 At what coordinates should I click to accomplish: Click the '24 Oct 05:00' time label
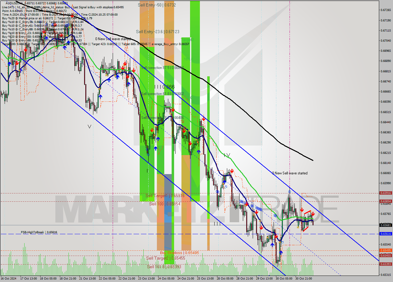pos(166,279)
